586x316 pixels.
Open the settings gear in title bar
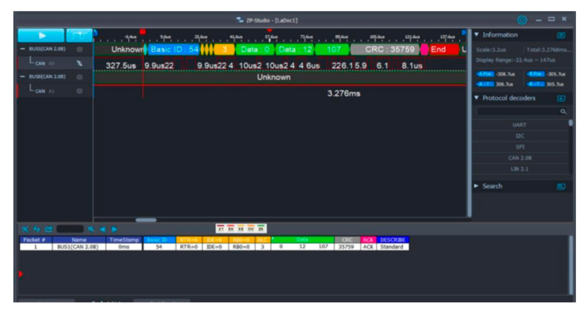pos(522,20)
